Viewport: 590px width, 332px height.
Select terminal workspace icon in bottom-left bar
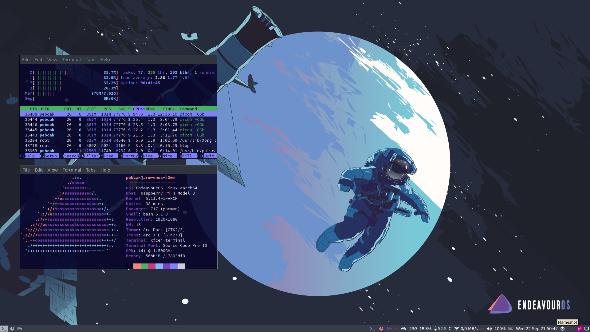point(4,329)
